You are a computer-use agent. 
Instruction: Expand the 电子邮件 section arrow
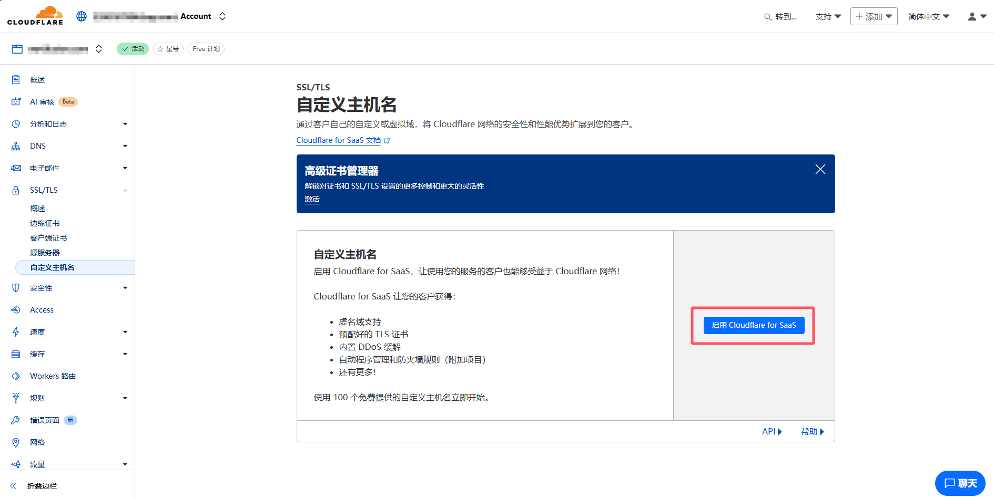pyautogui.click(x=125, y=168)
